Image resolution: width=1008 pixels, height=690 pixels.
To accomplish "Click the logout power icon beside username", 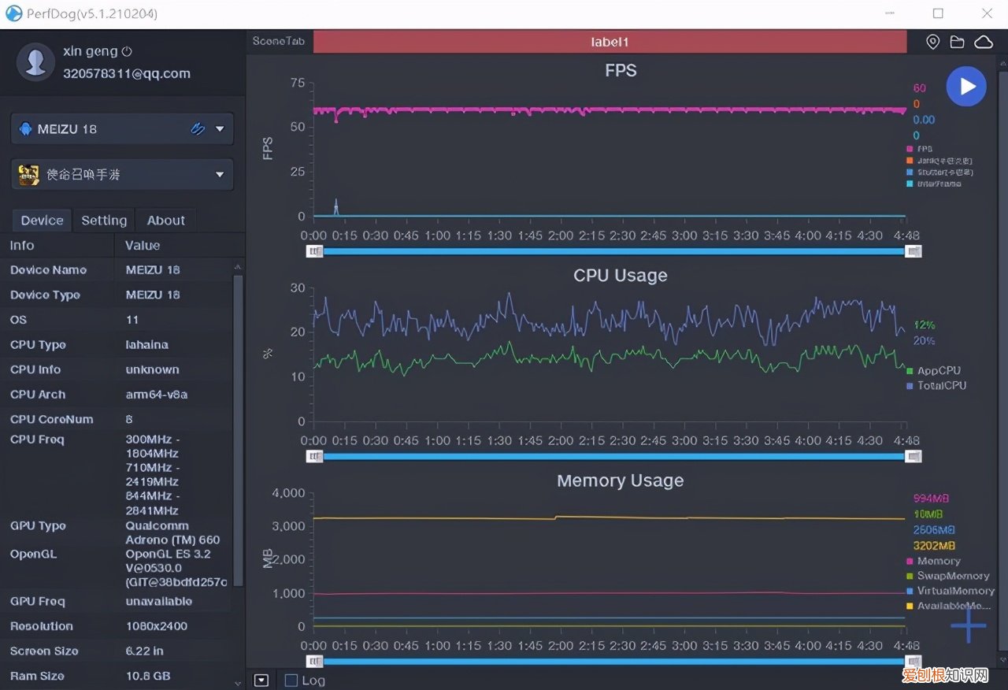I will (x=127, y=52).
